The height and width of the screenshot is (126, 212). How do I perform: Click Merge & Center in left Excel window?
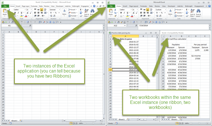[x=45, y=13]
